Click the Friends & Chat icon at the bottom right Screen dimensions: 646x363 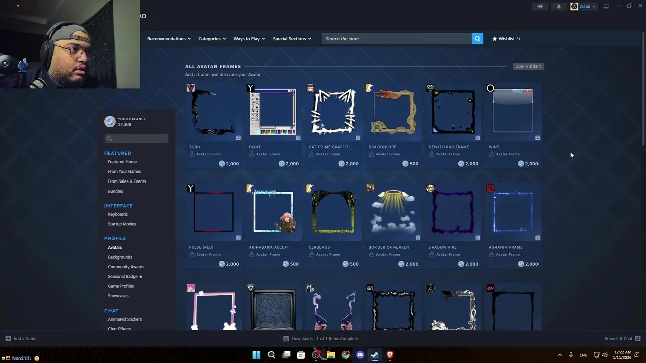(x=638, y=339)
